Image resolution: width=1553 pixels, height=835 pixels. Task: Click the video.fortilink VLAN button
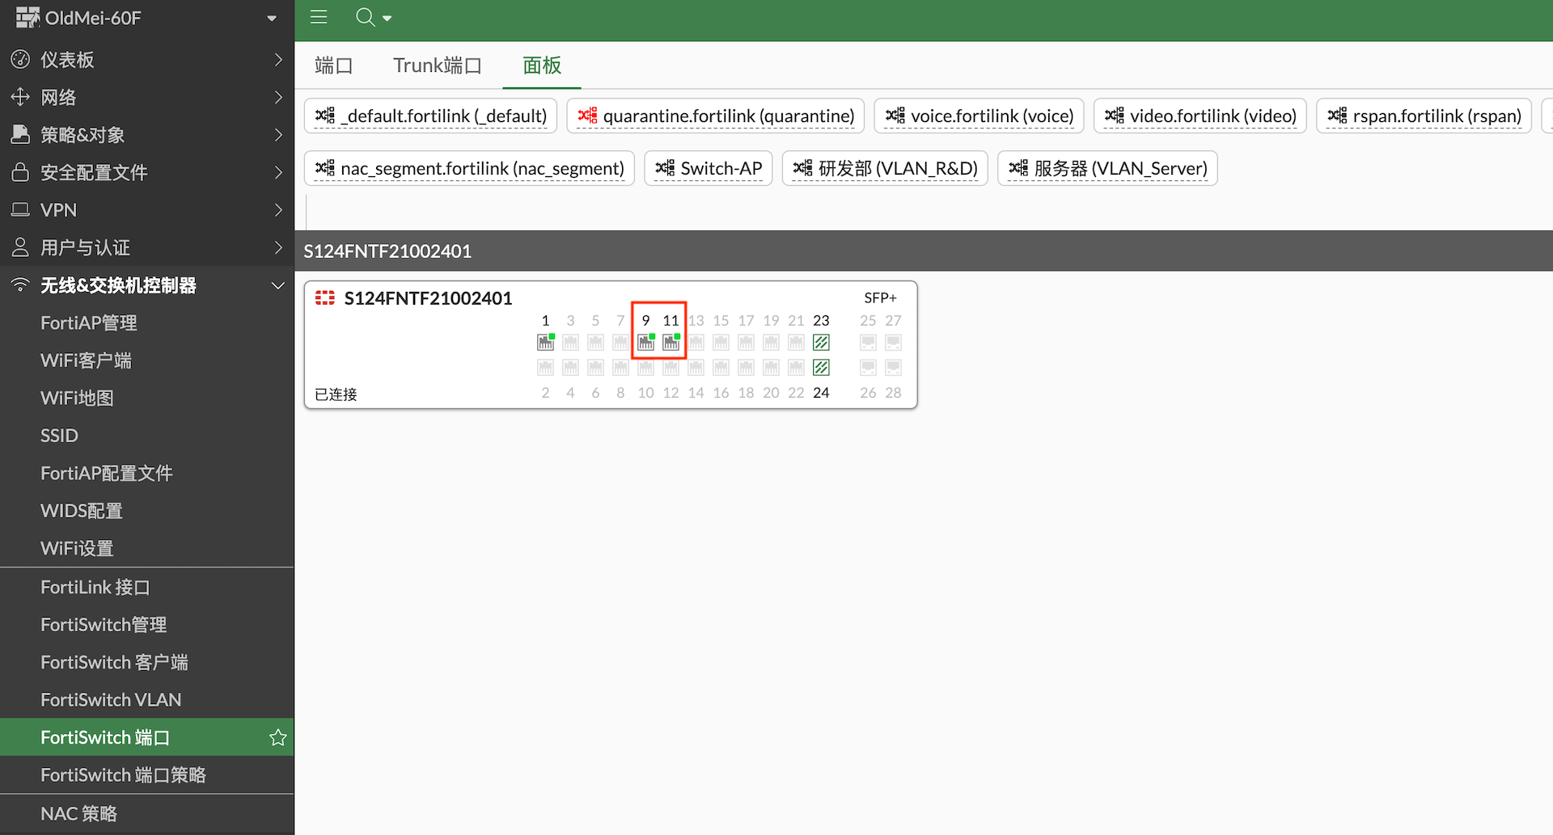1200,116
